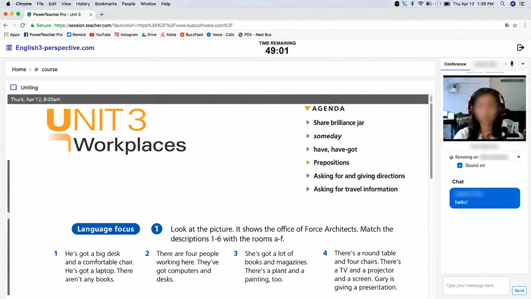The width and height of the screenshot is (531, 299).
Task: Expand Asking for travel information item
Action: (x=308, y=189)
